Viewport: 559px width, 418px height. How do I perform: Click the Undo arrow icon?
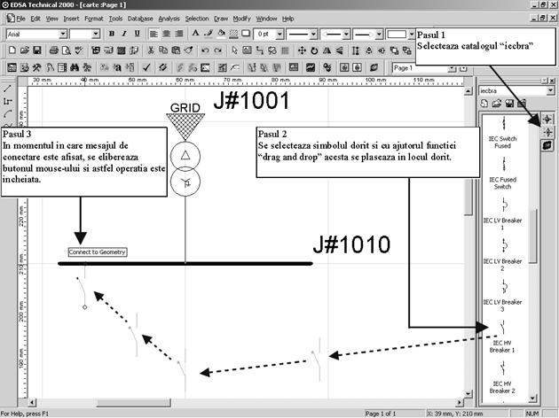(x=205, y=50)
